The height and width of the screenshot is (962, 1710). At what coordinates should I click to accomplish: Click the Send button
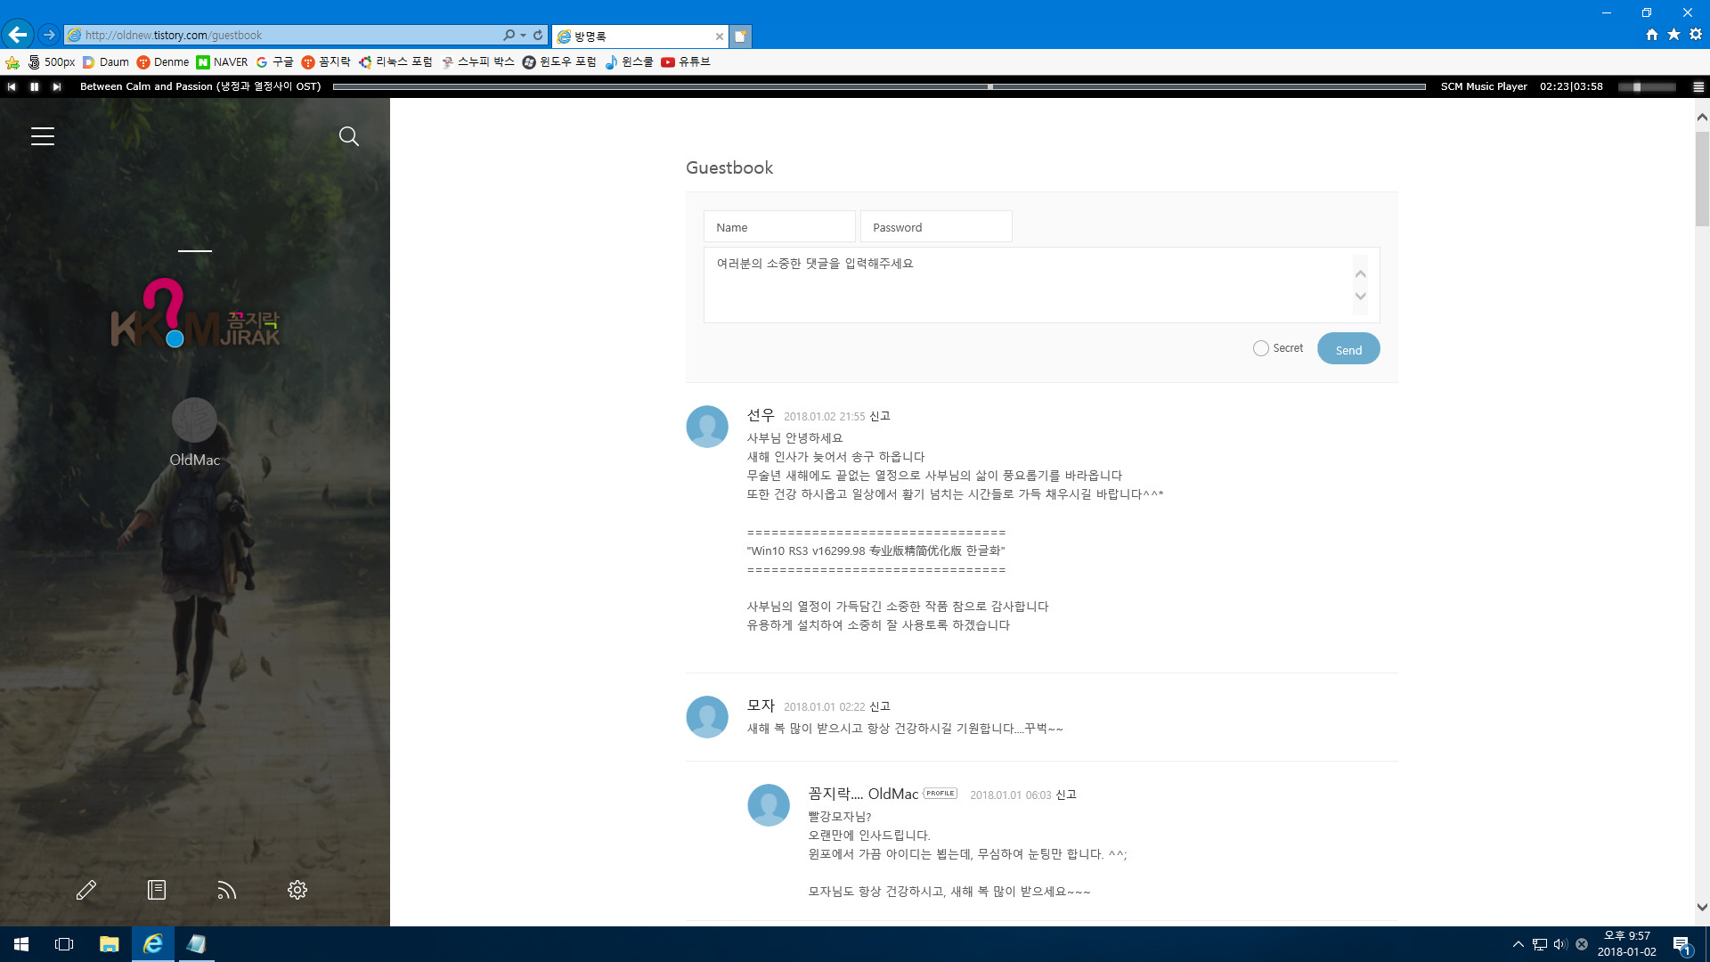pos(1348,349)
